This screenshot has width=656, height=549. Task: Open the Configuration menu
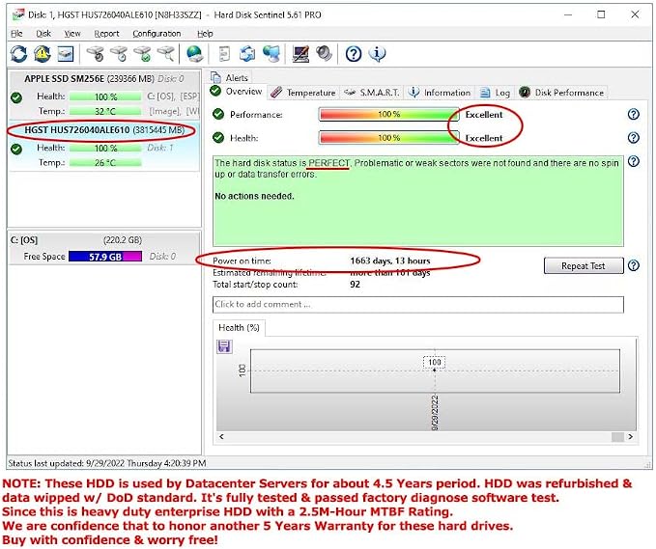pyautogui.click(x=157, y=34)
